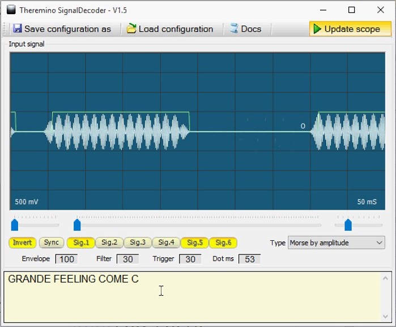Viewport: 396px width, 327px height.
Task: Toggle off Sig.6 signal button
Action: coord(223,243)
